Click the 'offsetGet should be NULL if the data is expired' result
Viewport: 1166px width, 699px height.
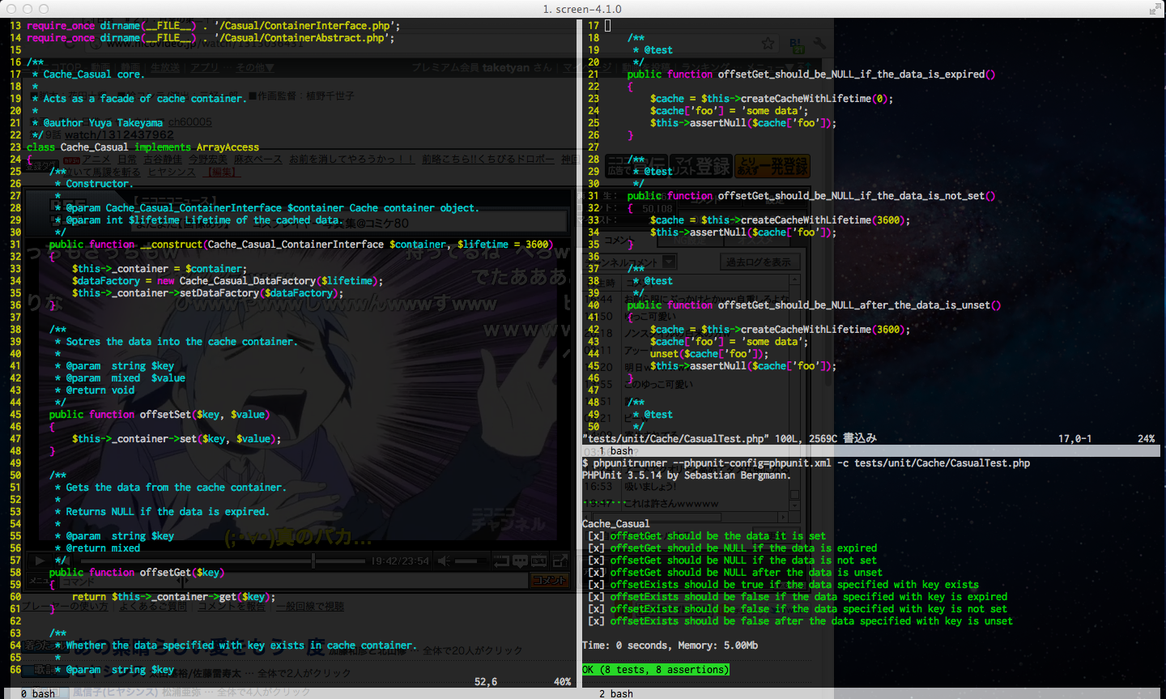tap(743, 548)
